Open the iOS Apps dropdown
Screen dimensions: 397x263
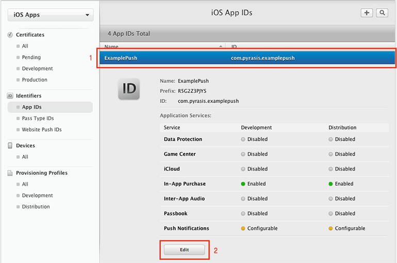coord(51,15)
